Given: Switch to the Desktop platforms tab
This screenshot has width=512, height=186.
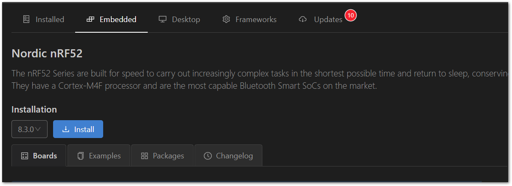Looking at the screenshot, I should tap(179, 20).
